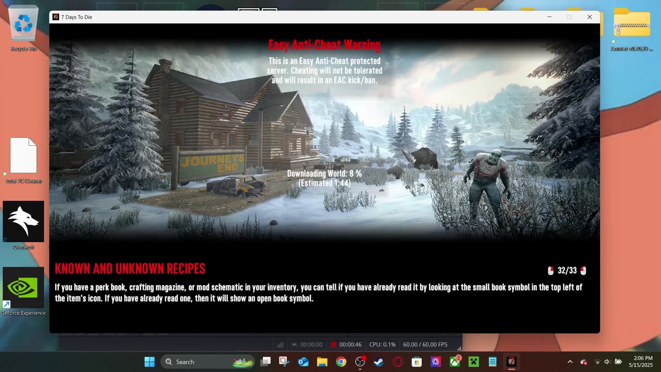Click the OBS CPU: 0.1% status

click(x=383, y=345)
